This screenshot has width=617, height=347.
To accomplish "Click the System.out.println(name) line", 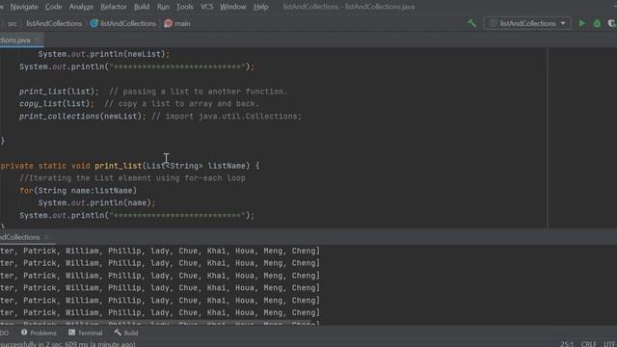I will [96, 202].
